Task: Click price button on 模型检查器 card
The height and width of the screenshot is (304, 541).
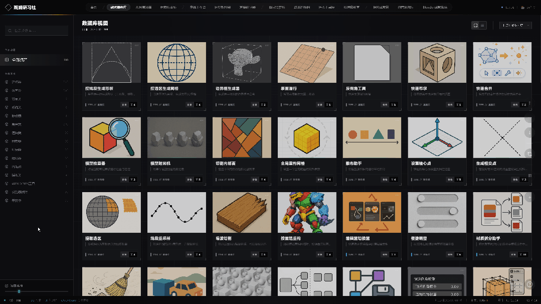Action: tap(133, 180)
